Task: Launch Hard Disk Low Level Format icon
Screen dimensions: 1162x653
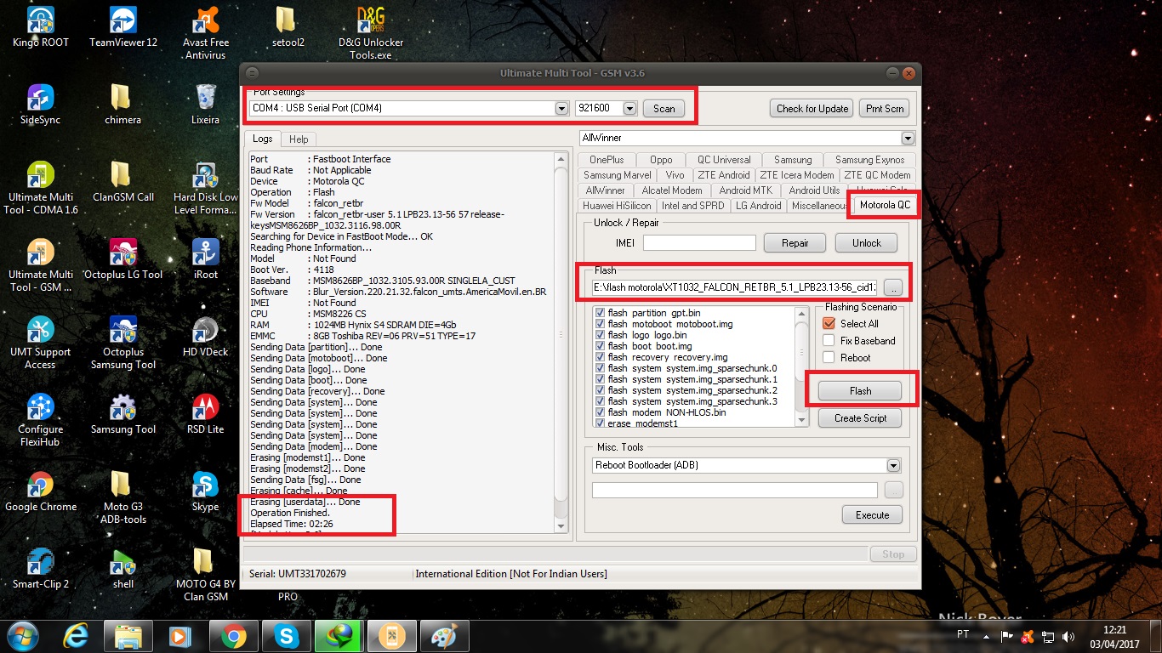Action: click(x=206, y=188)
